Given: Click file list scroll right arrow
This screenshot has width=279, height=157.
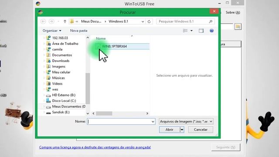Looking at the screenshot, I should tap(147, 113).
